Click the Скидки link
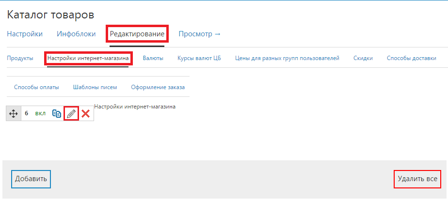448x201 pixels. 363,58
